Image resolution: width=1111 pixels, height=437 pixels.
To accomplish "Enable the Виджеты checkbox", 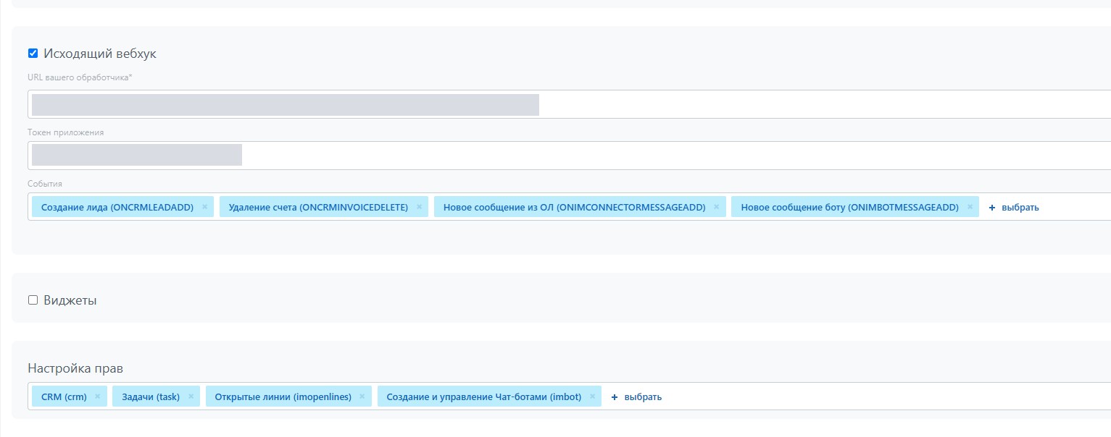I will click(33, 300).
